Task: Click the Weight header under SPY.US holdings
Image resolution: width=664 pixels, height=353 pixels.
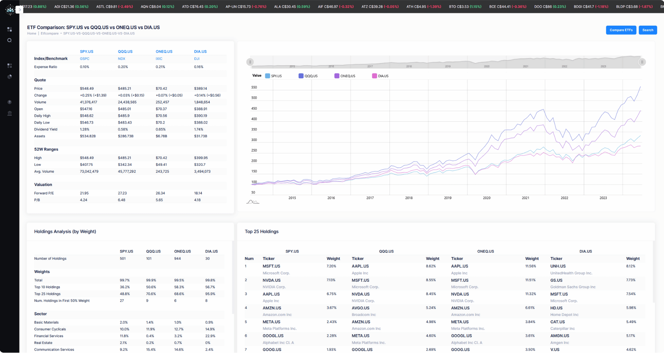Action: click(x=333, y=258)
